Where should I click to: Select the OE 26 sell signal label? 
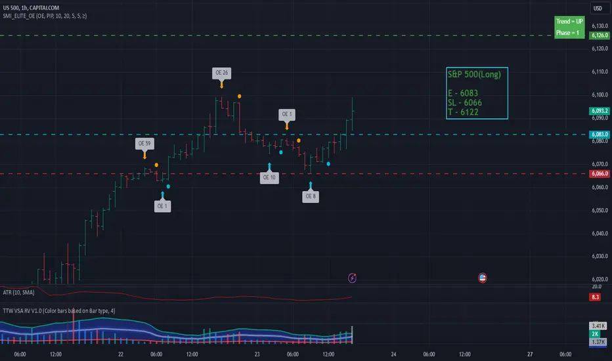[x=222, y=73]
